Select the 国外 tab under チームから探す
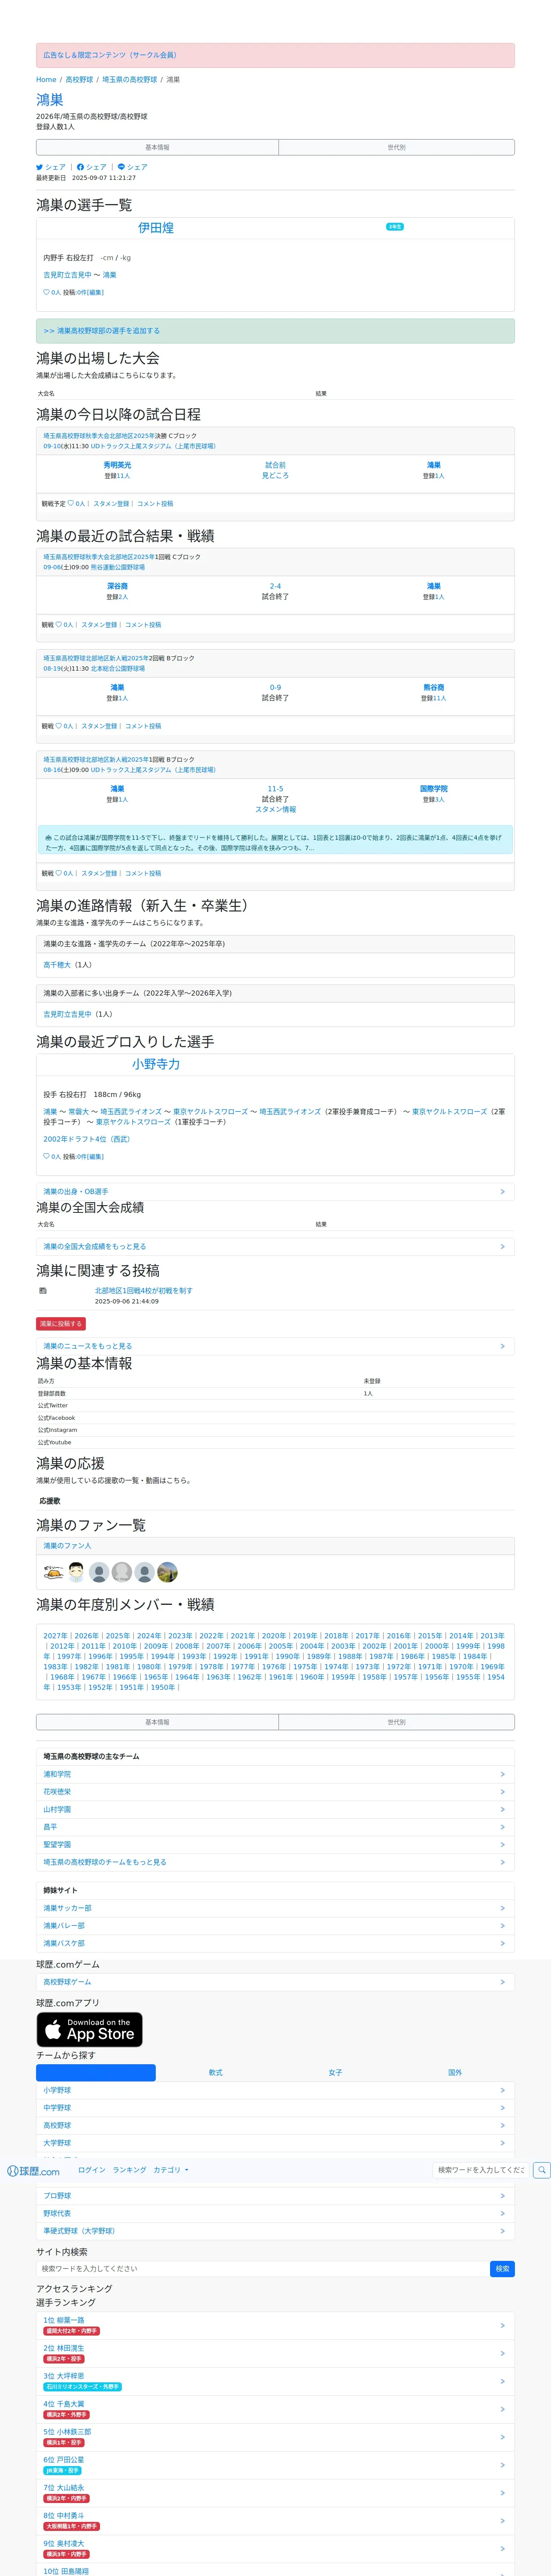Image resolution: width=551 pixels, height=2576 pixels. [455, 2073]
